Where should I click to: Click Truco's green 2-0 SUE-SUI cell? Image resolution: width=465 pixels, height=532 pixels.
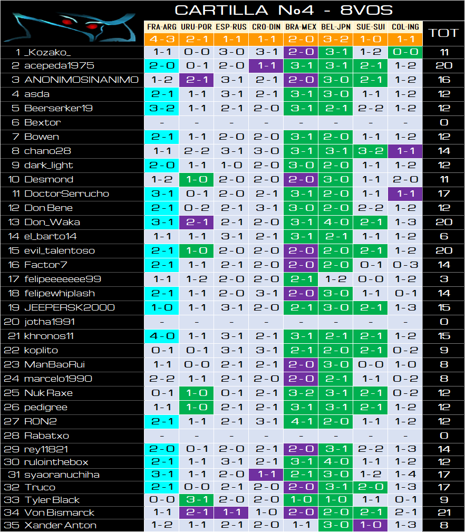tap(371, 487)
